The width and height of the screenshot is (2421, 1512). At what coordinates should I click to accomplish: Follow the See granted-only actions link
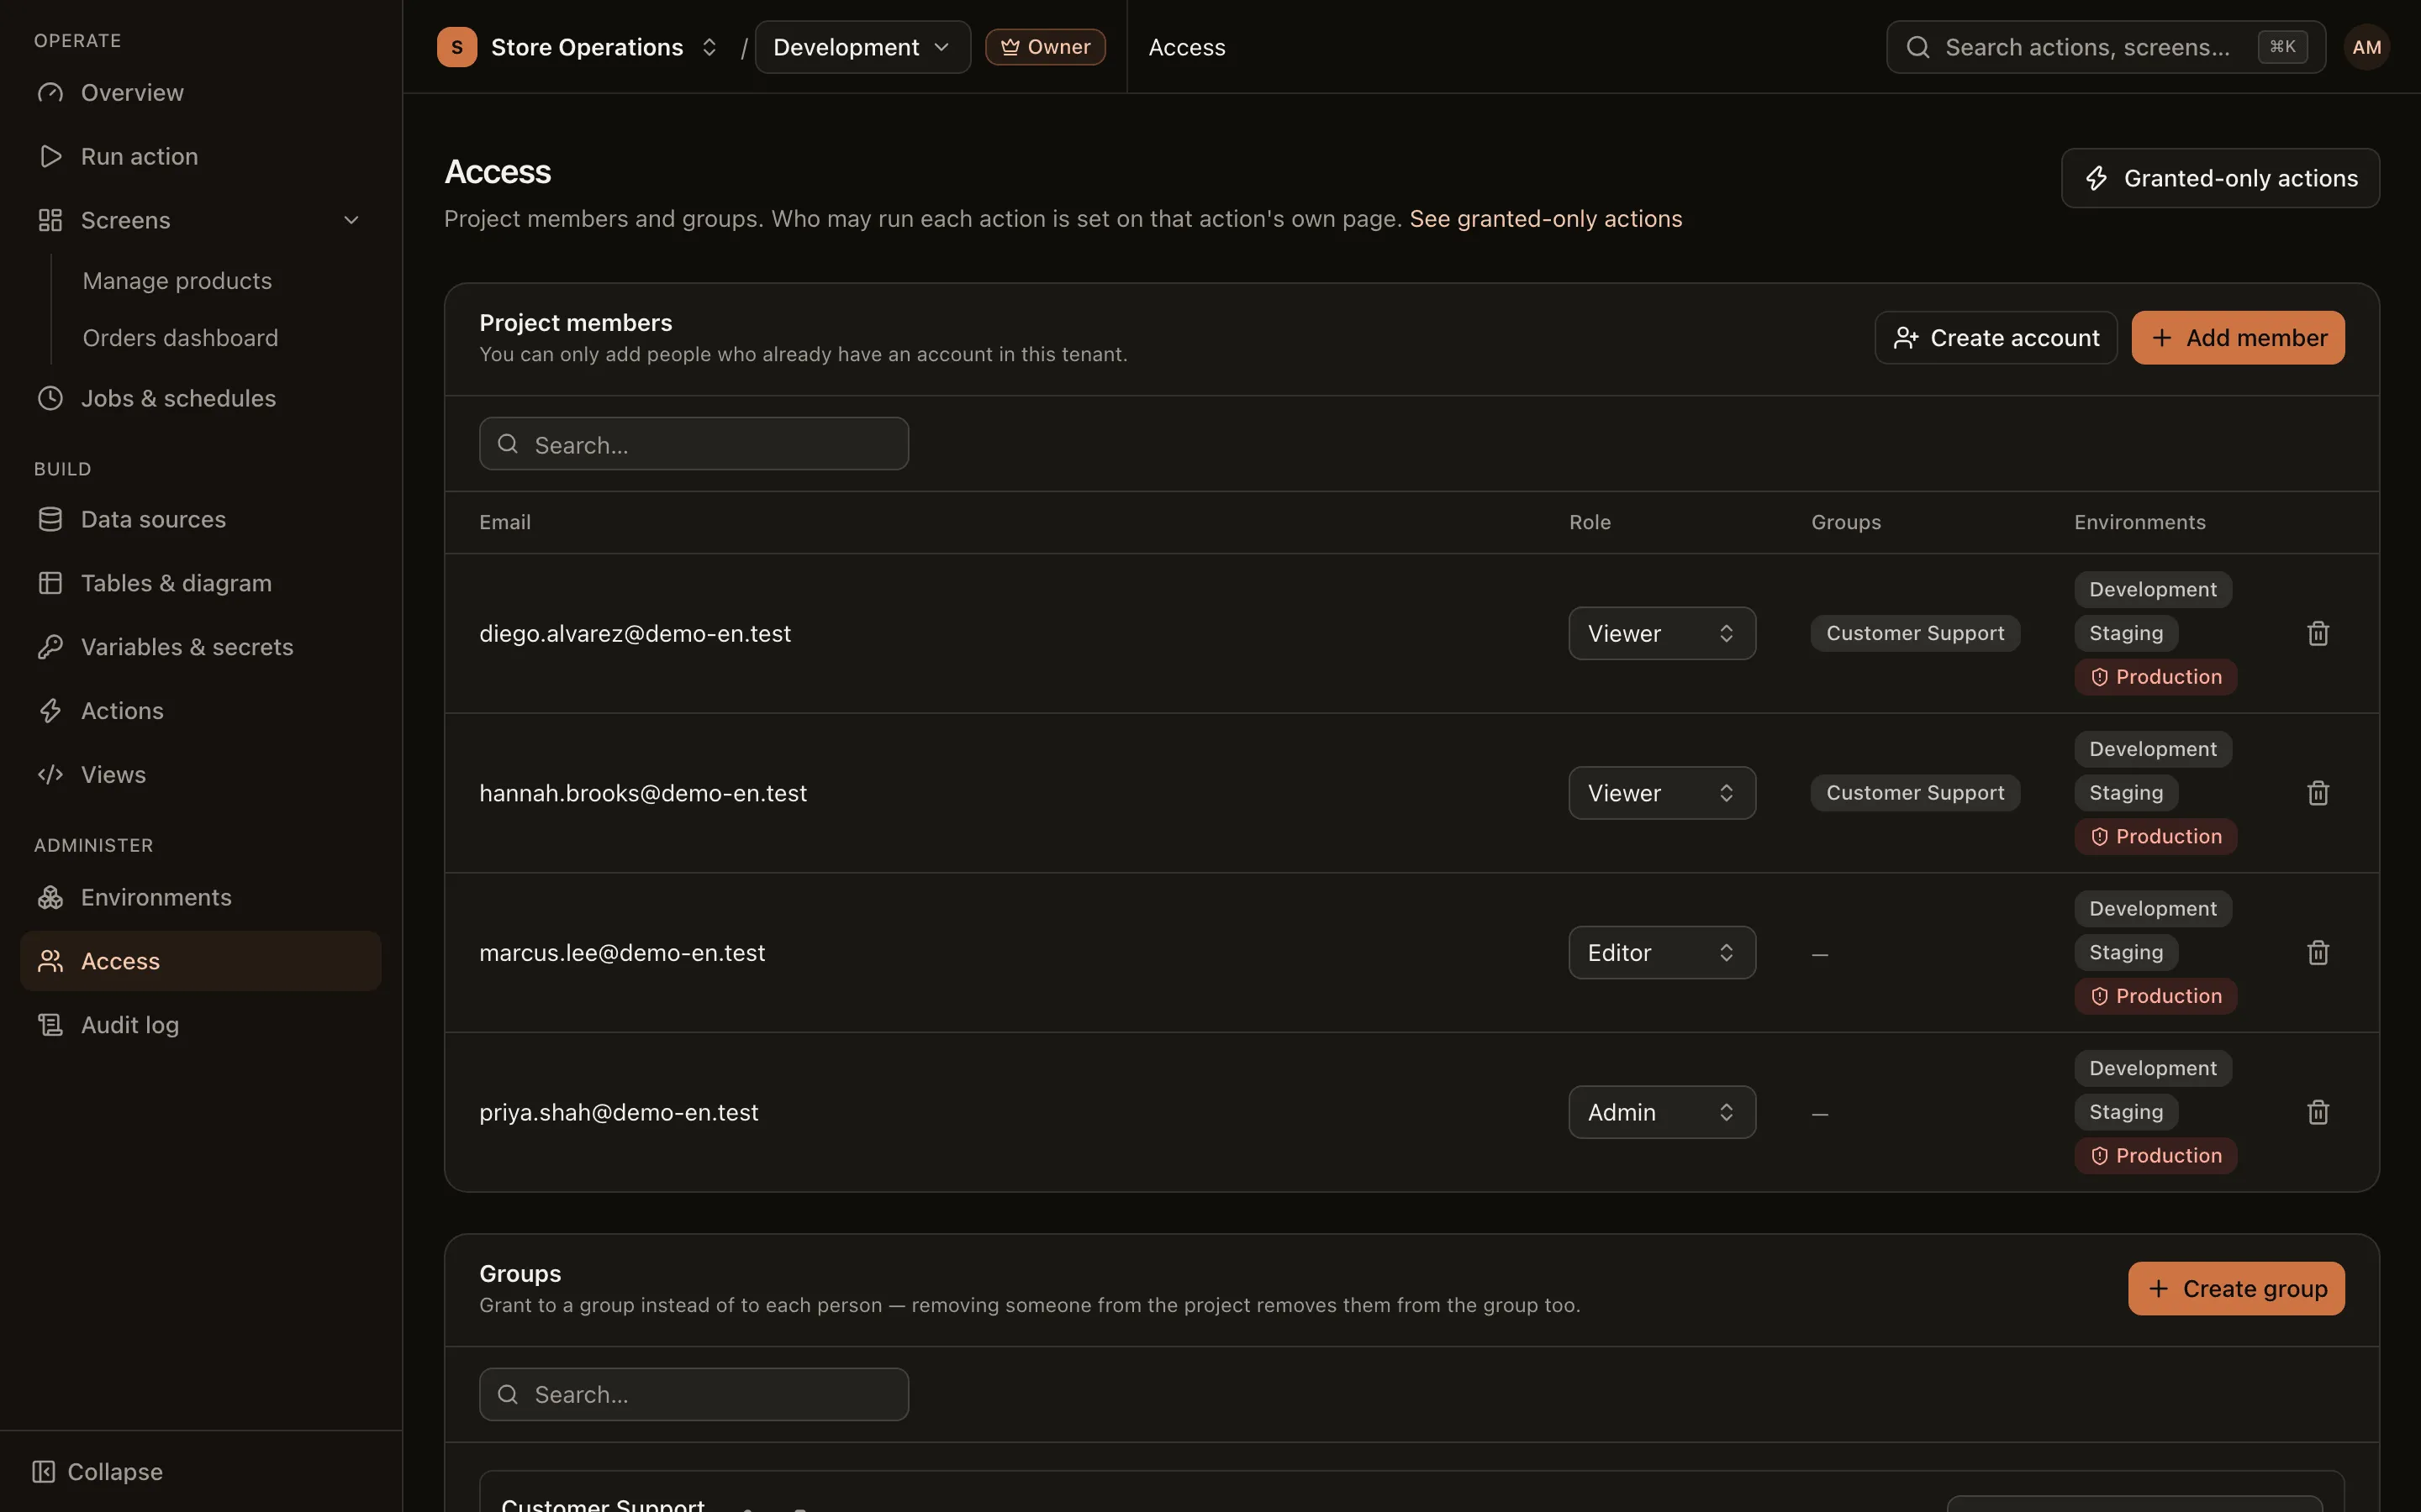(1546, 219)
